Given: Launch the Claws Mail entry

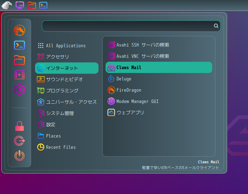Looking at the screenshot, I should (x=159, y=67).
